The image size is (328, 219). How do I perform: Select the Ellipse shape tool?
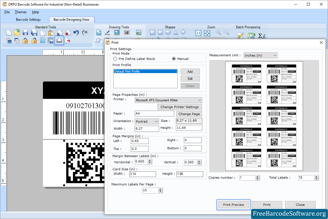(168, 32)
